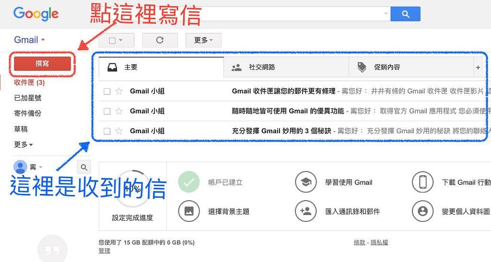491x262 pixels.
Task: Switch to the 促銷內容 tab
Action: coord(411,67)
